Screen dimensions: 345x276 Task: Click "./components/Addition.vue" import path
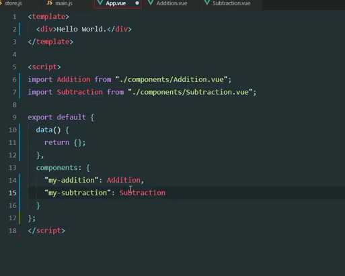click(x=171, y=79)
